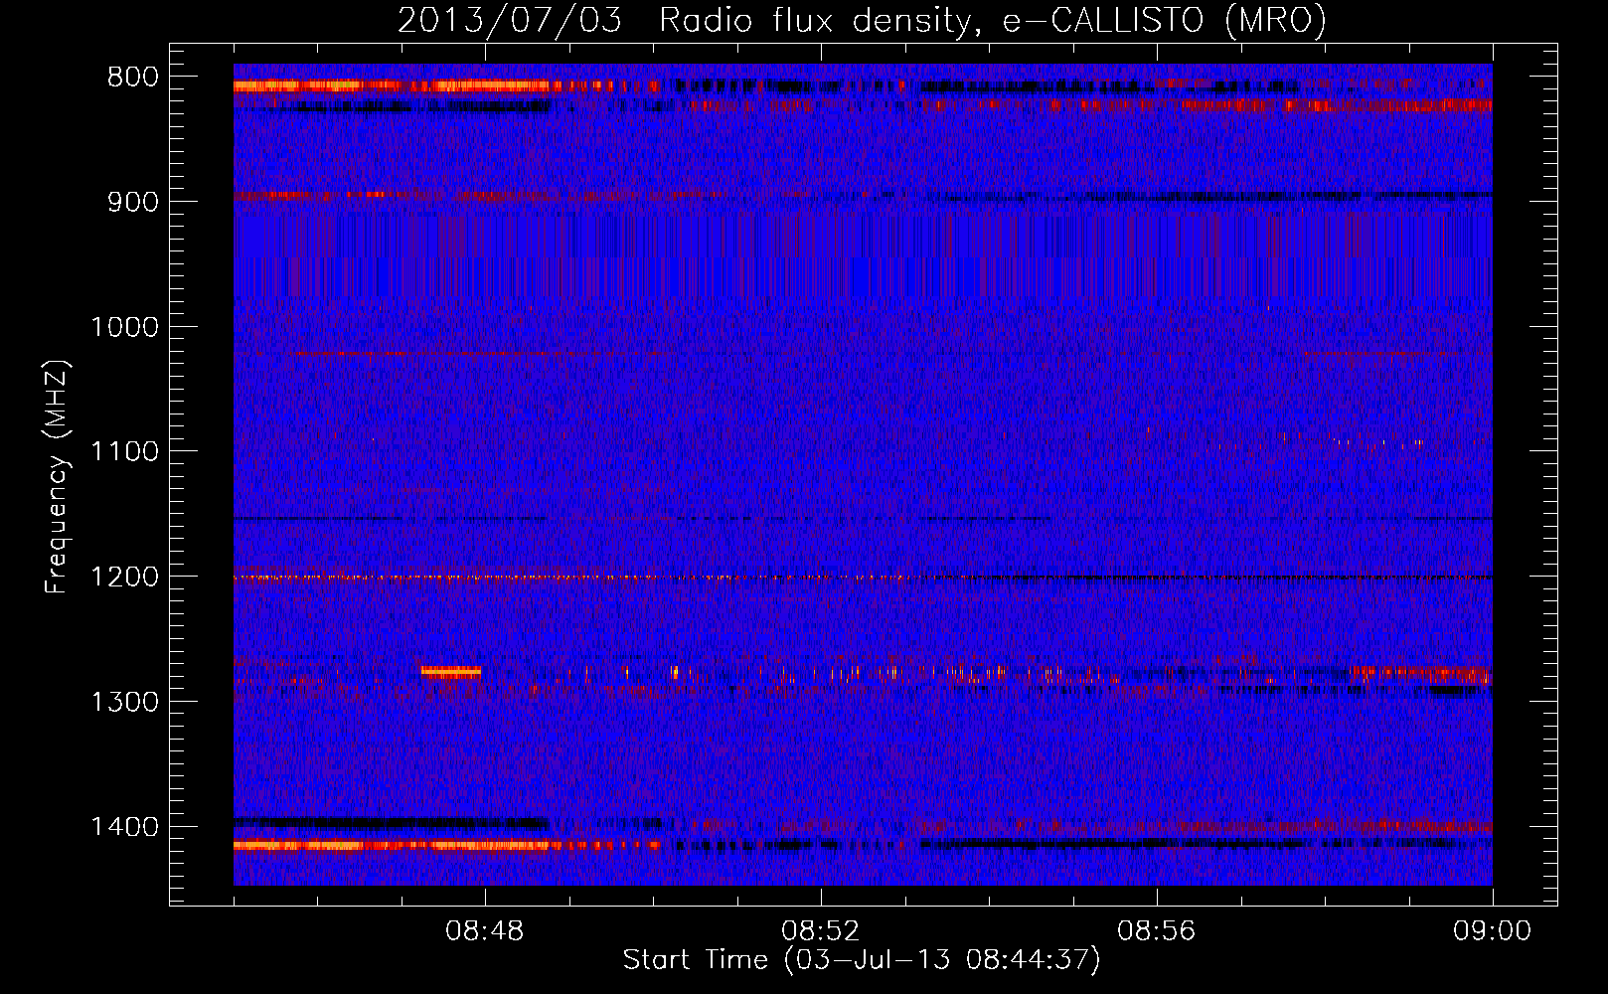
Task: Select the 1100 frequency tick label
Action: click(124, 452)
